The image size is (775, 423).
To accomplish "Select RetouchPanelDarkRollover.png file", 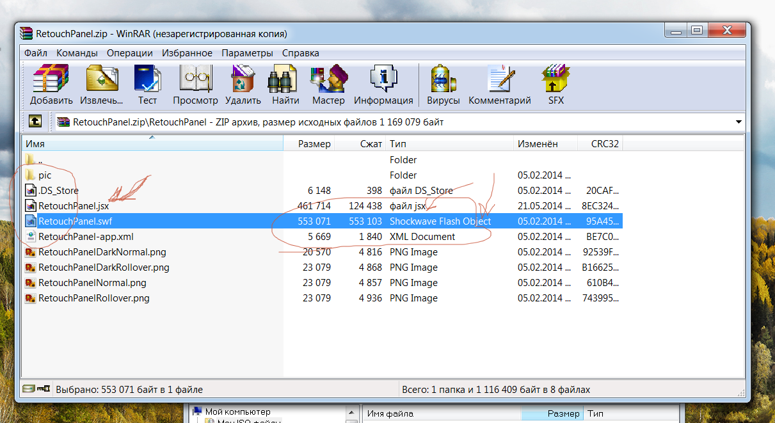I will [104, 267].
